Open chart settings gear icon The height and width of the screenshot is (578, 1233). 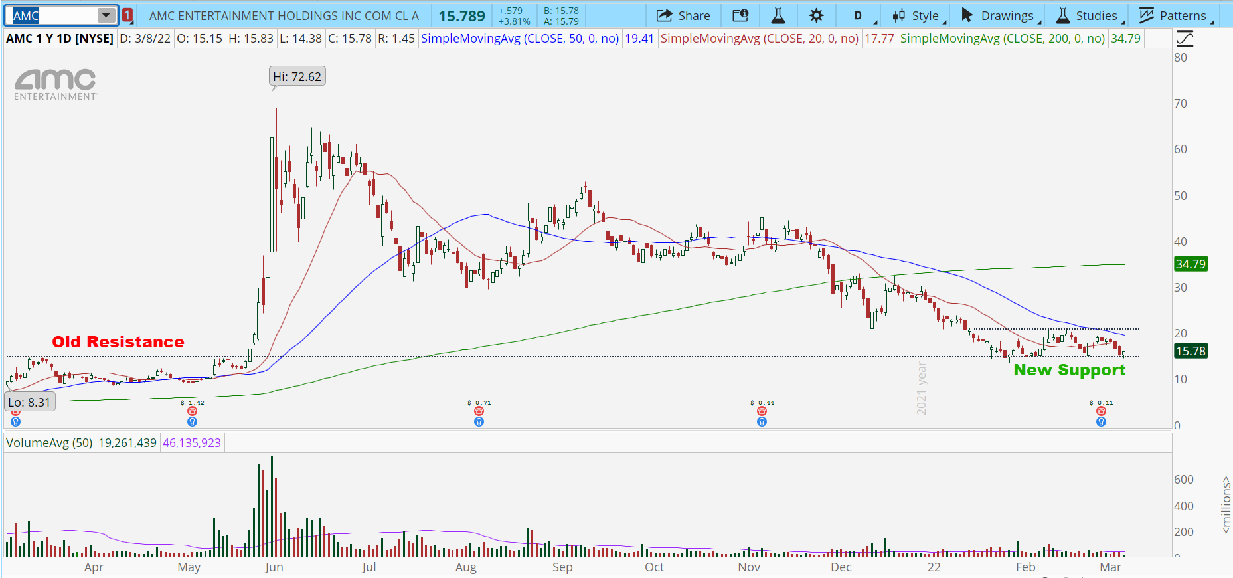(x=816, y=15)
